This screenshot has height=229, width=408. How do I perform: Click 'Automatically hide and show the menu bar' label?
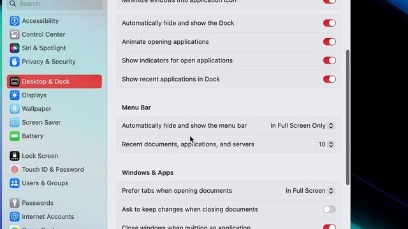point(184,126)
